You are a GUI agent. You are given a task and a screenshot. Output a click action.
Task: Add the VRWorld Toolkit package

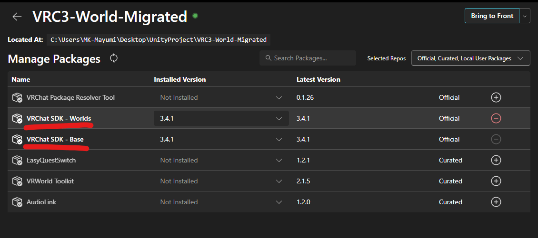(496, 181)
